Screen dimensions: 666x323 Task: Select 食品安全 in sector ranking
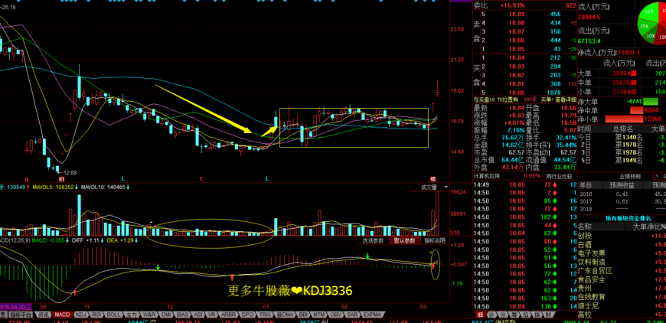pos(592,279)
